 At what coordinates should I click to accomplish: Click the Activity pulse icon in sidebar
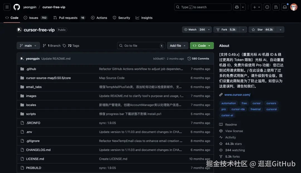[221, 137]
